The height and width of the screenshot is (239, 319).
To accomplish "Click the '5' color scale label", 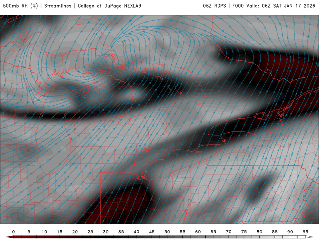I will 29,232.
